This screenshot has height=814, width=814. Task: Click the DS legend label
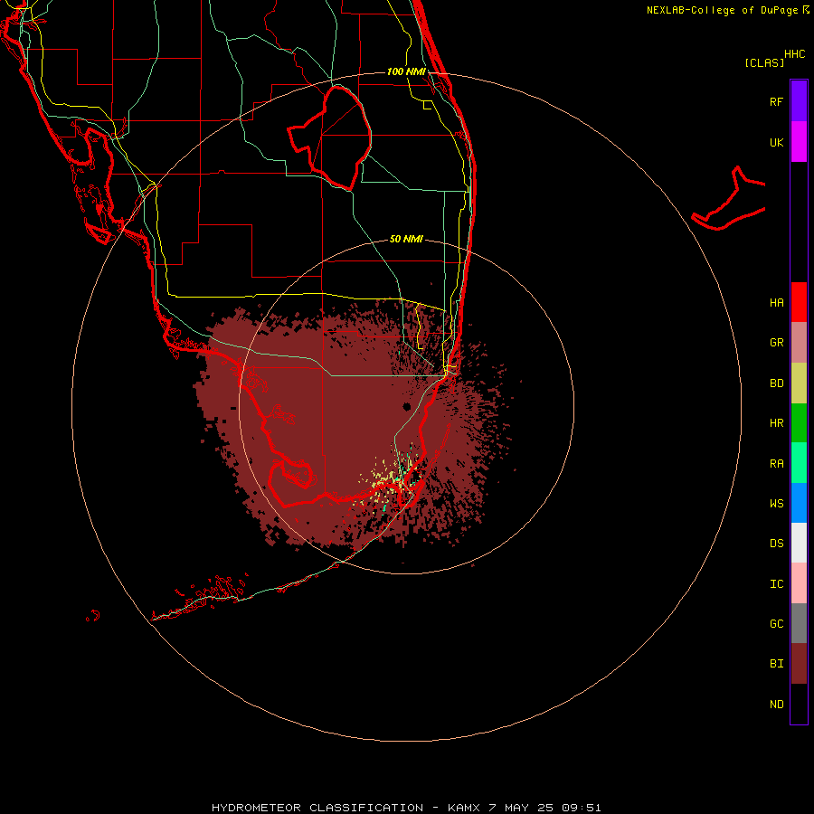[776, 543]
